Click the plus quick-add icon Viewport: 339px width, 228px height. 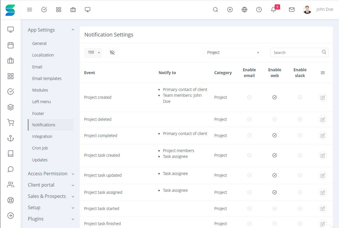click(x=230, y=10)
